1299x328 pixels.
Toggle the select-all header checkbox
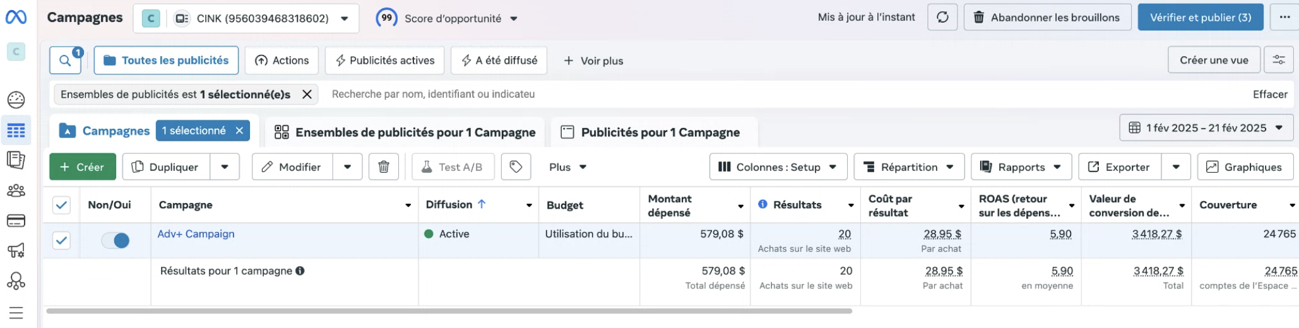pyautogui.click(x=61, y=205)
